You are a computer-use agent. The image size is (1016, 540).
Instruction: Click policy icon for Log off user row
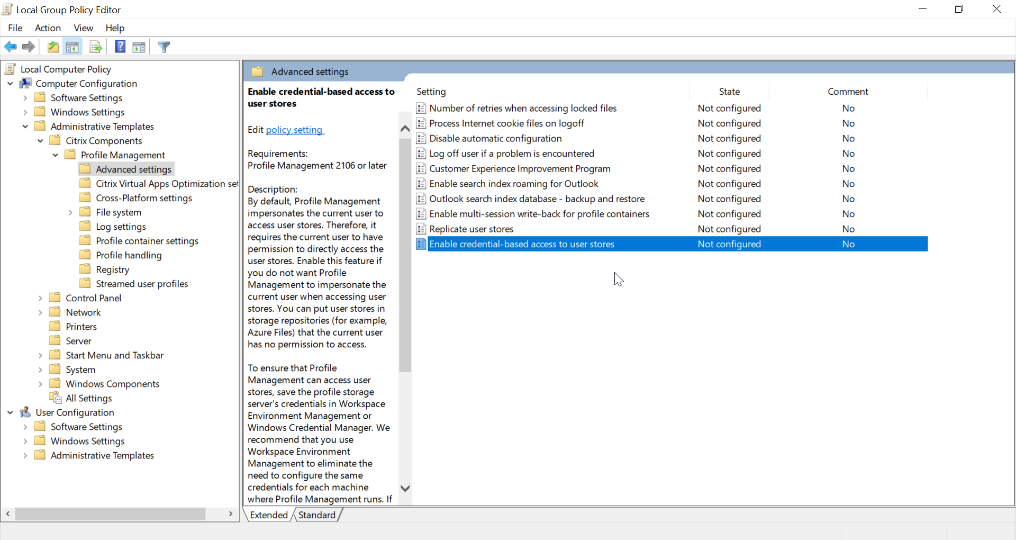coord(421,154)
